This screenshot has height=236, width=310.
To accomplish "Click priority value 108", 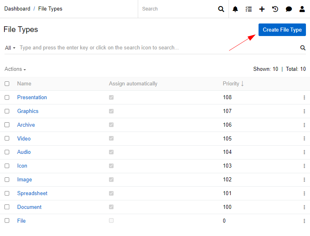I will [227, 98].
